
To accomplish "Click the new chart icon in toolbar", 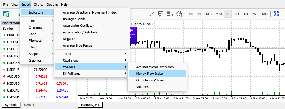I will [x=6, y=14].
